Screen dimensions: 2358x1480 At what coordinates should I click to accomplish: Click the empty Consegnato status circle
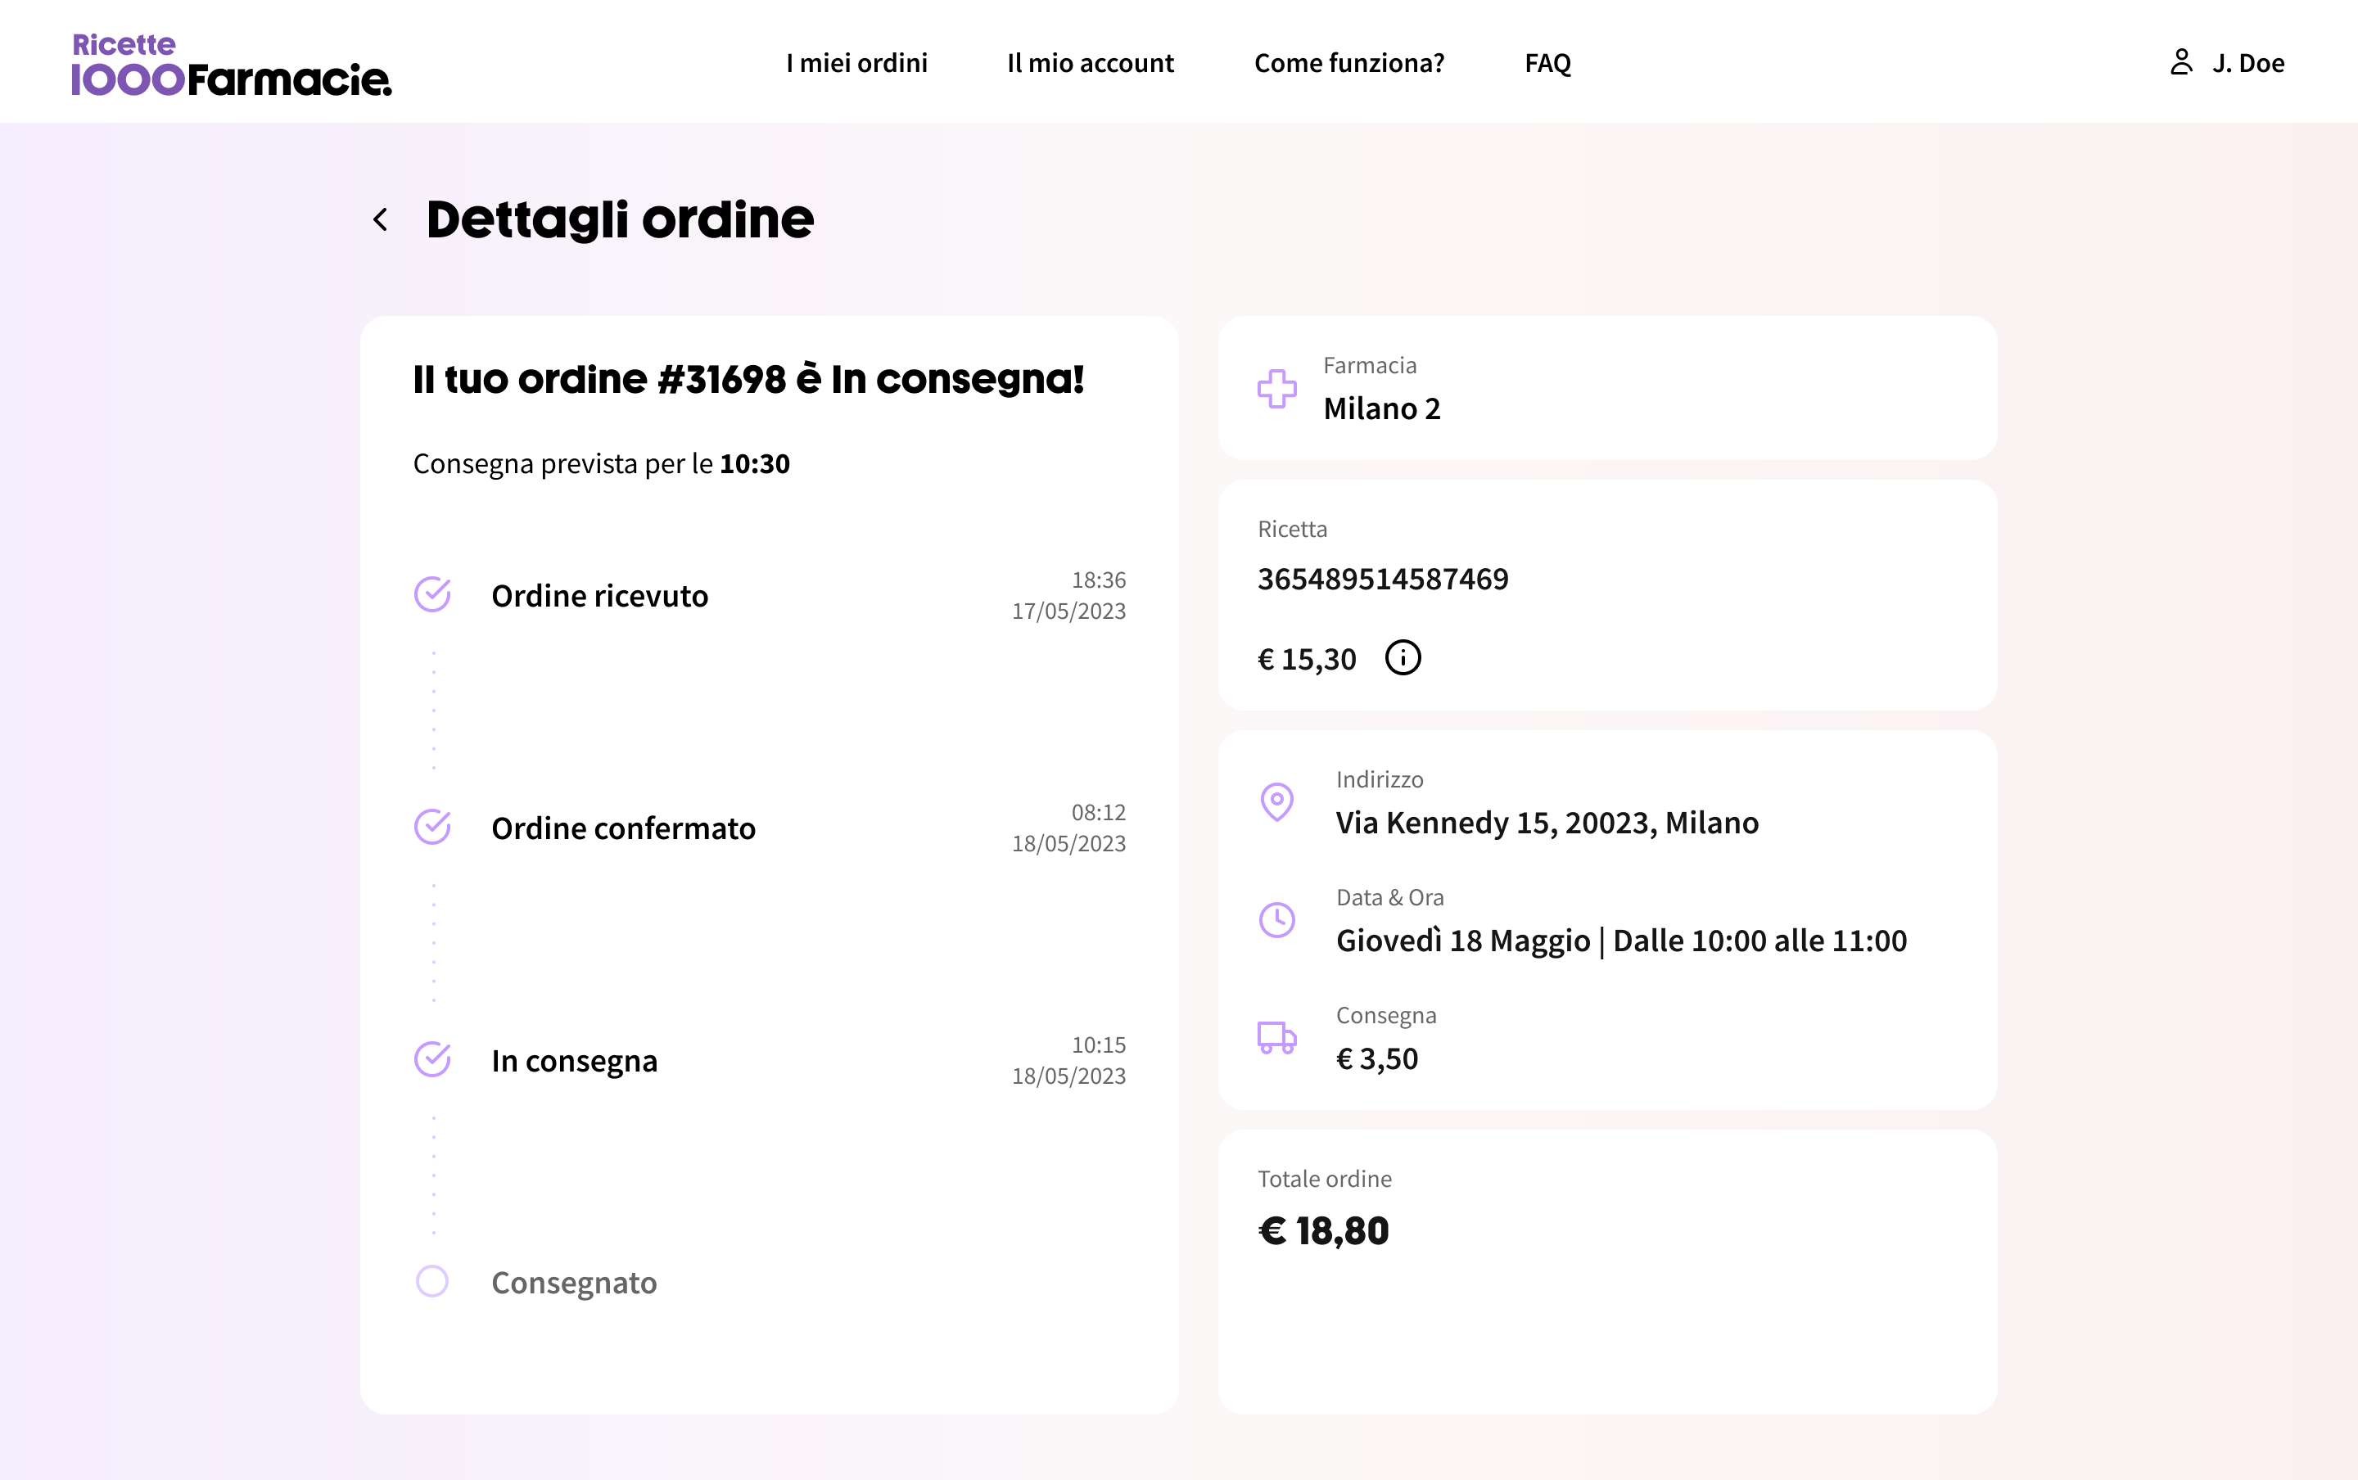tap(431, 1281)
